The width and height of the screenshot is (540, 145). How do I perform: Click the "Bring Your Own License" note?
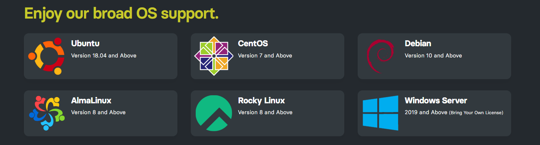point(476,113)
